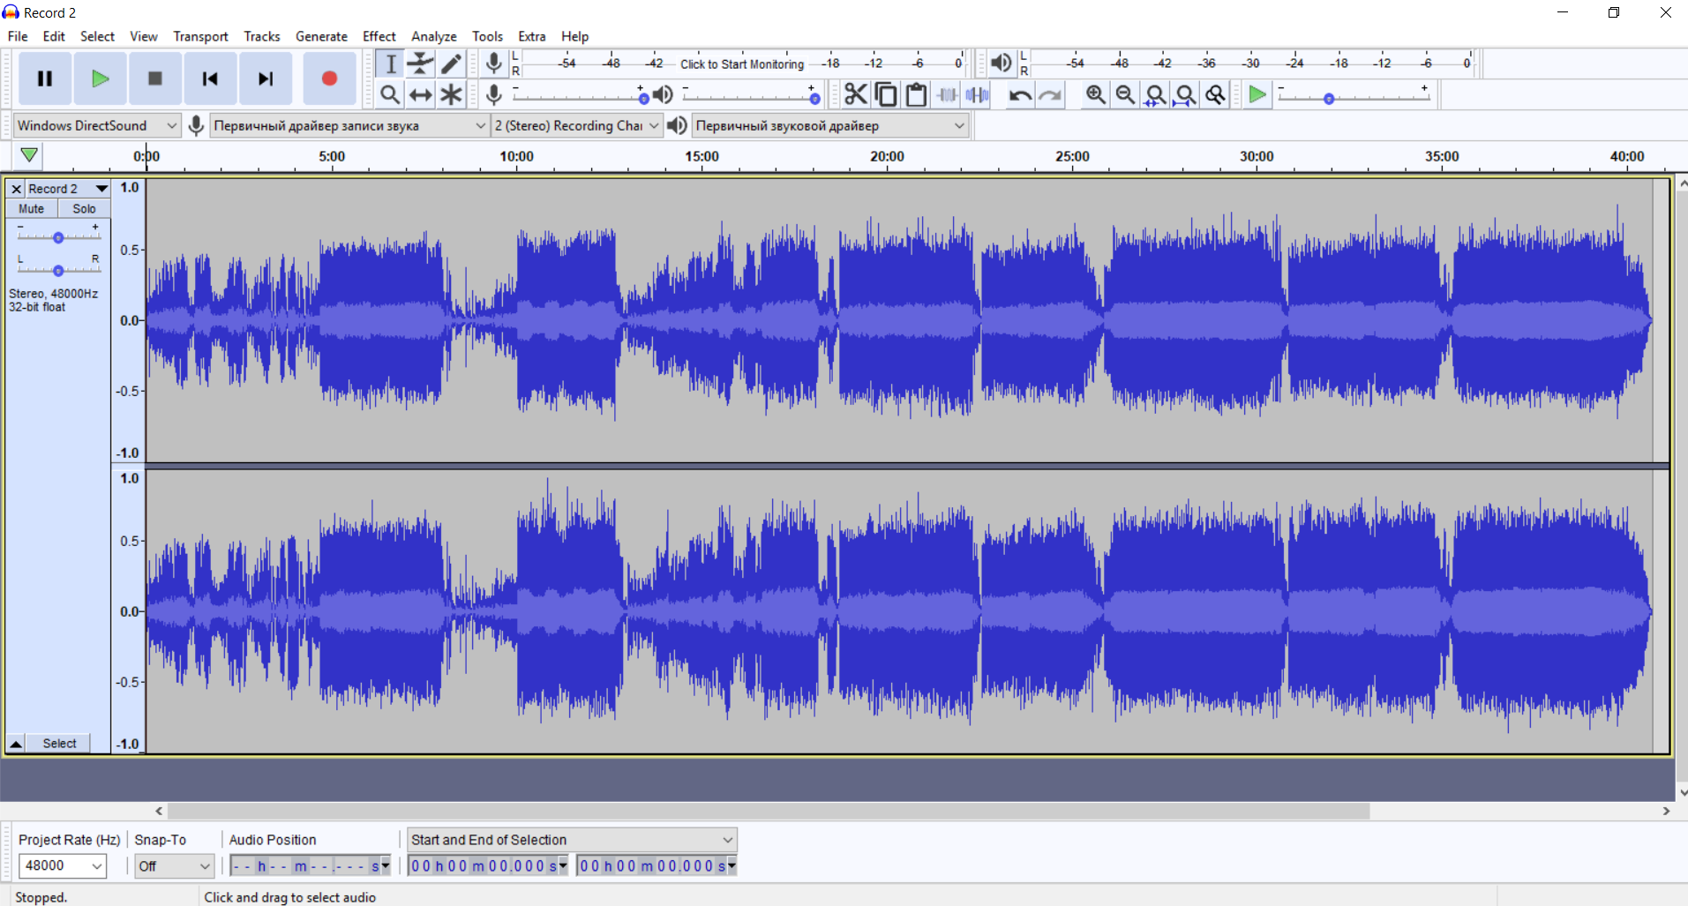Redo the last undone action
The height and width of the screenshot is (906, 1688).
pos(1050,94)
